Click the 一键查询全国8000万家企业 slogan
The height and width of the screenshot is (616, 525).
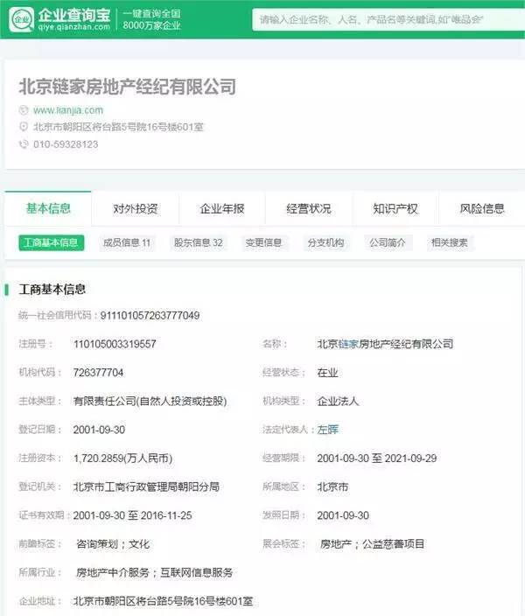point(151,19)
